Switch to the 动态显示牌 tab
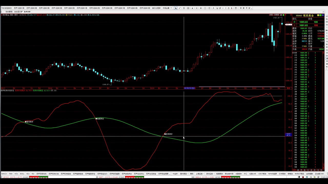 18,12
